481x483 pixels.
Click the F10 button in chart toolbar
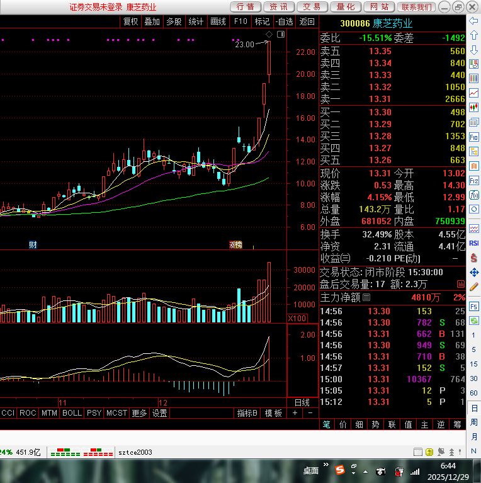[x=241, y=21]
